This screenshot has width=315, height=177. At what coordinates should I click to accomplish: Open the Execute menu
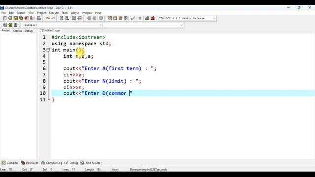54,13
